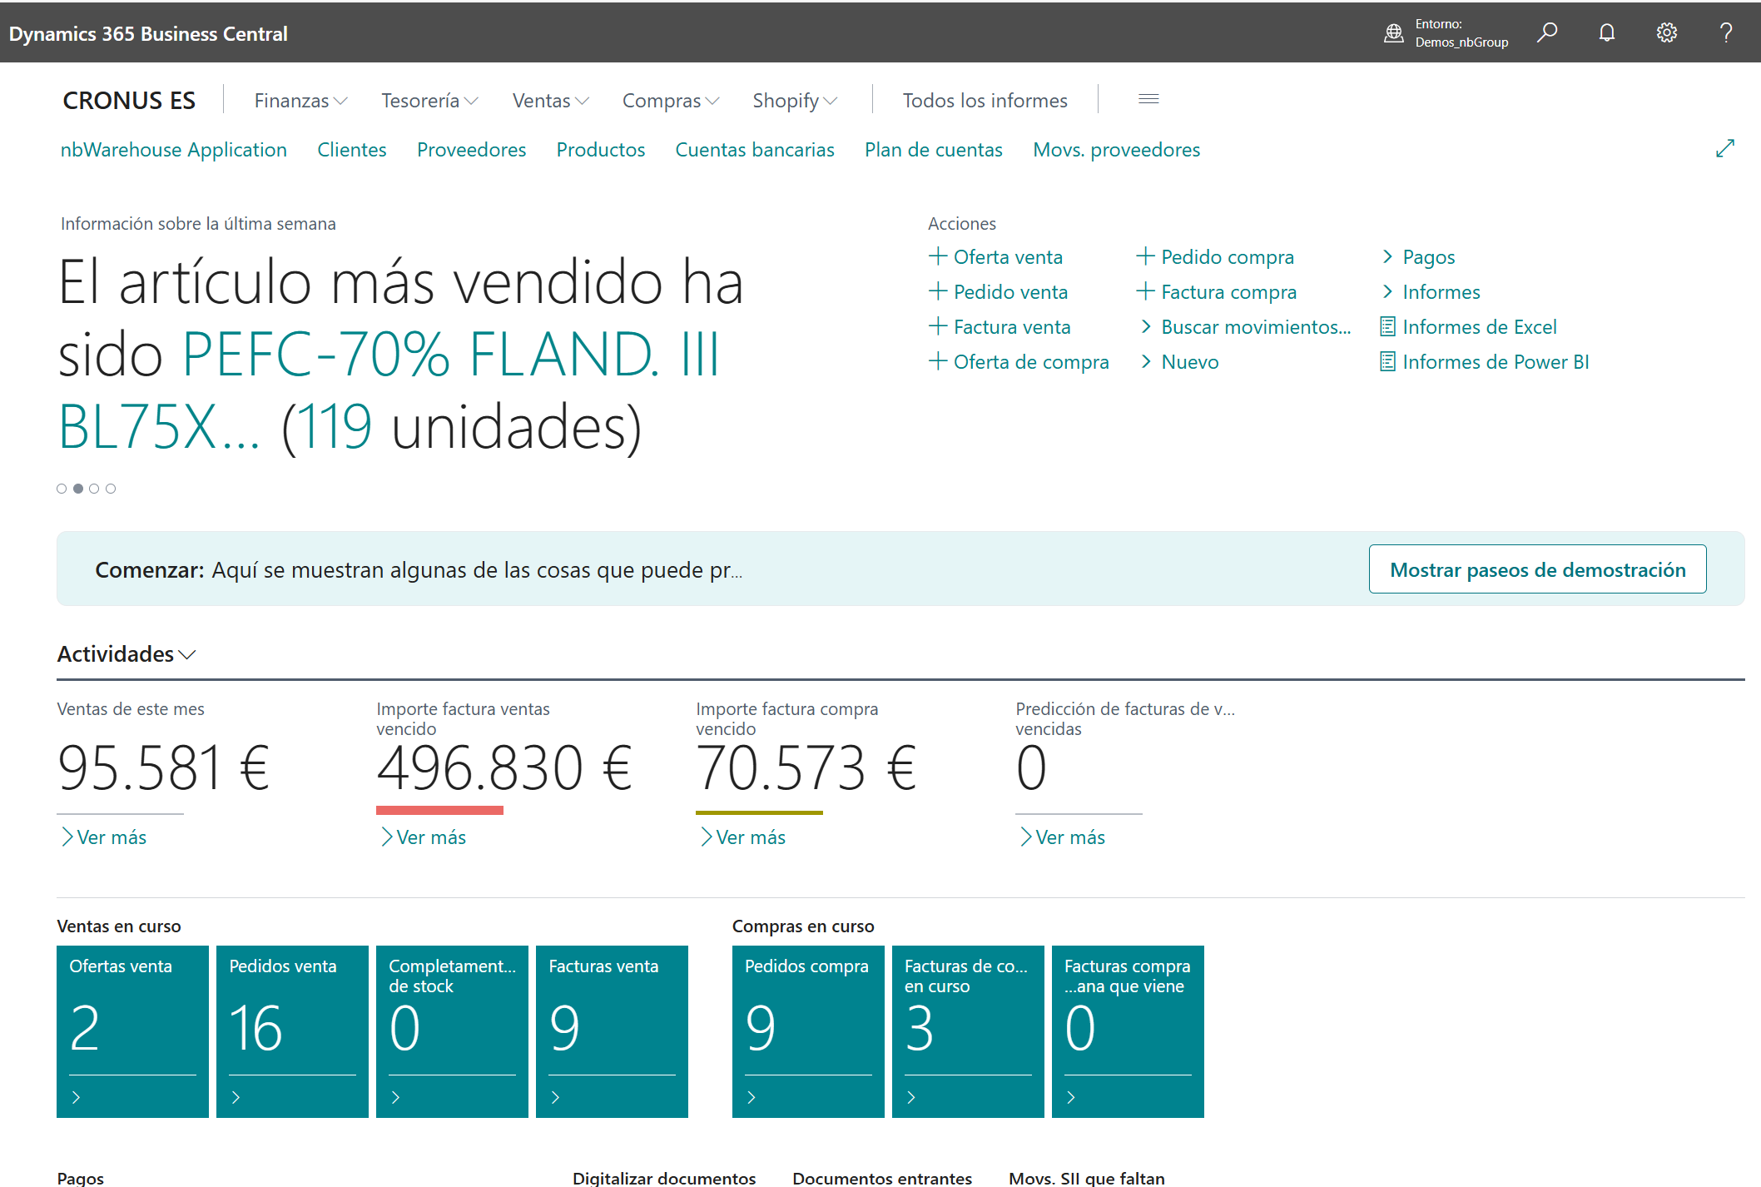Click the 496.830 € overdue sales value
Image resolution: width=1761 pixels, height=1187 pixels.
click(504, 767)
